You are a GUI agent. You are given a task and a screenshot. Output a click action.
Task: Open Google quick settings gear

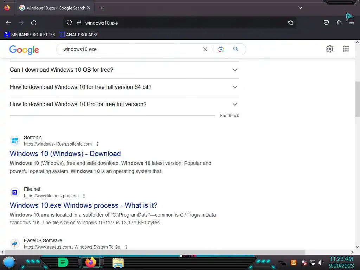click(x=330, y=49)
